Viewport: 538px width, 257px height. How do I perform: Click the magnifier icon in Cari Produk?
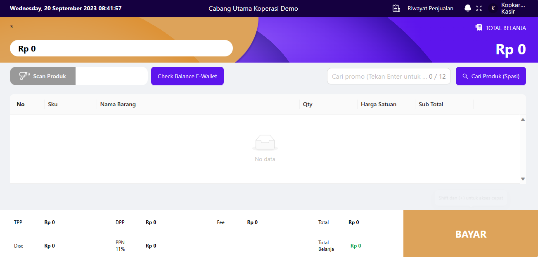(465, 76)
